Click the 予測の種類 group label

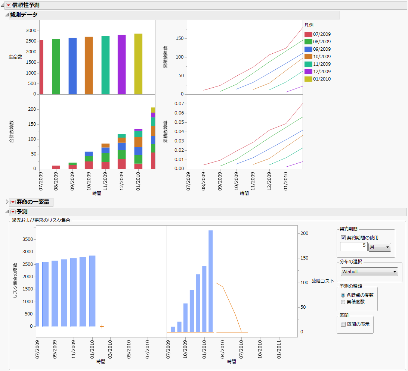tap(351, 286)
